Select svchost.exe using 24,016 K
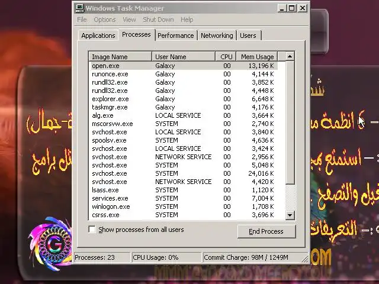Screen dimensions: 379x284 (x=183, y=173)
